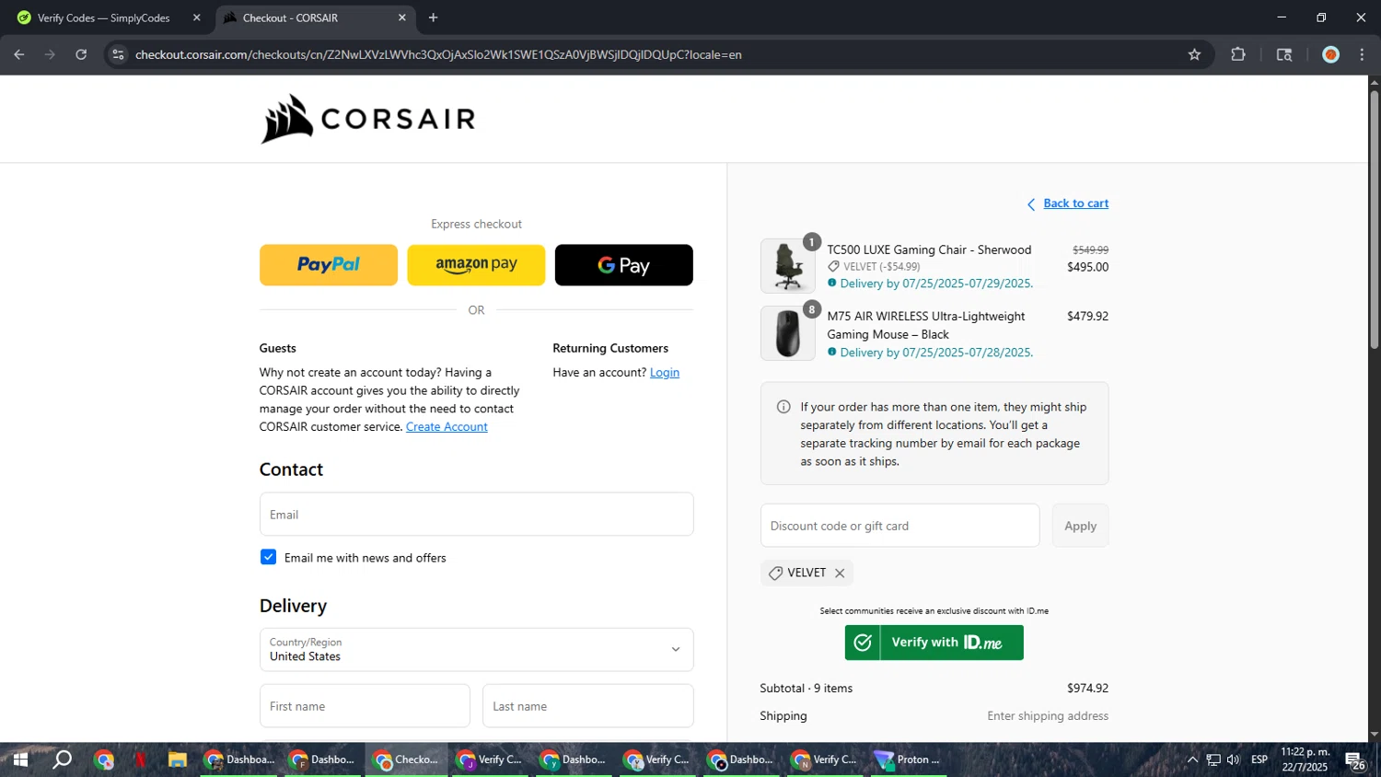
Task: Click the mouse quantity badge showing 8
Action: click(x=811, y=309)
